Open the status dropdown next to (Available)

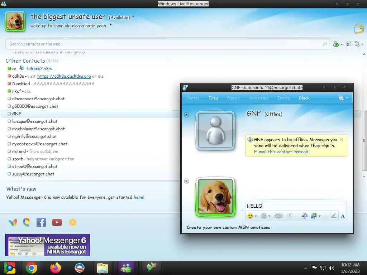click(x=133, y=17)
